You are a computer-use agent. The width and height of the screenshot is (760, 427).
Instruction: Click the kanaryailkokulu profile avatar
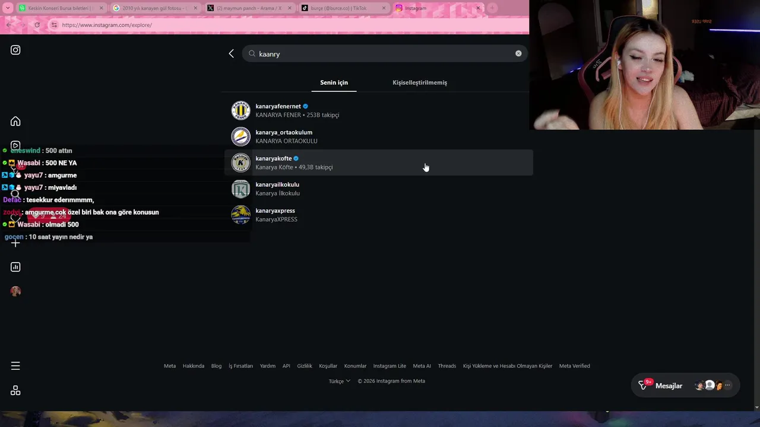240,189
